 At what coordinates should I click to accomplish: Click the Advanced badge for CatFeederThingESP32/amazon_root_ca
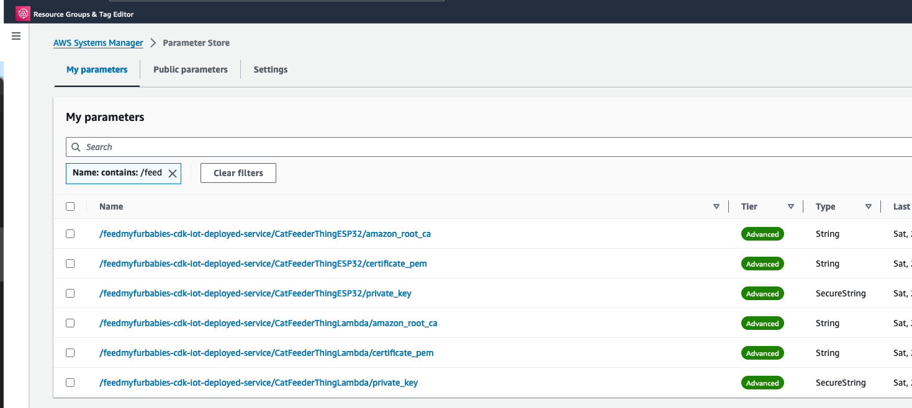tap(762, 234)
